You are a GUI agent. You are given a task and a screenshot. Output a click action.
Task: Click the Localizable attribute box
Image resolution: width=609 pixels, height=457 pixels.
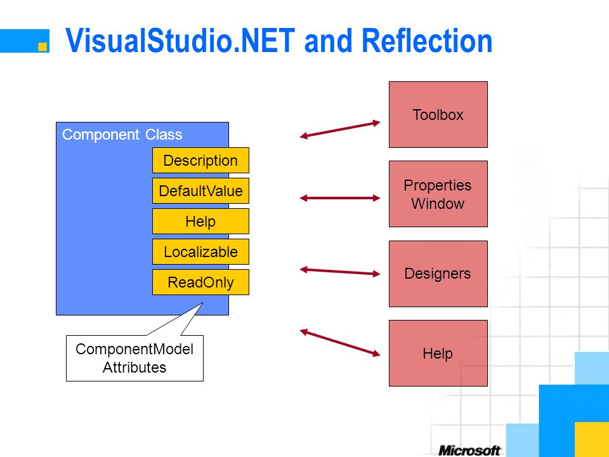[200, 252]
